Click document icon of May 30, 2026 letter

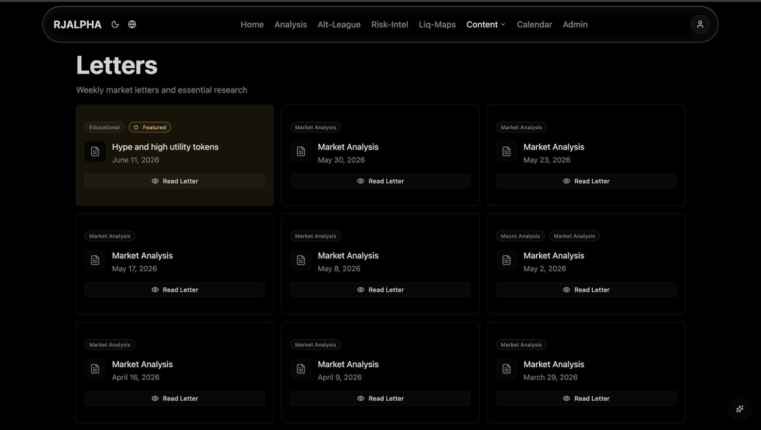(x=301, y=151)
